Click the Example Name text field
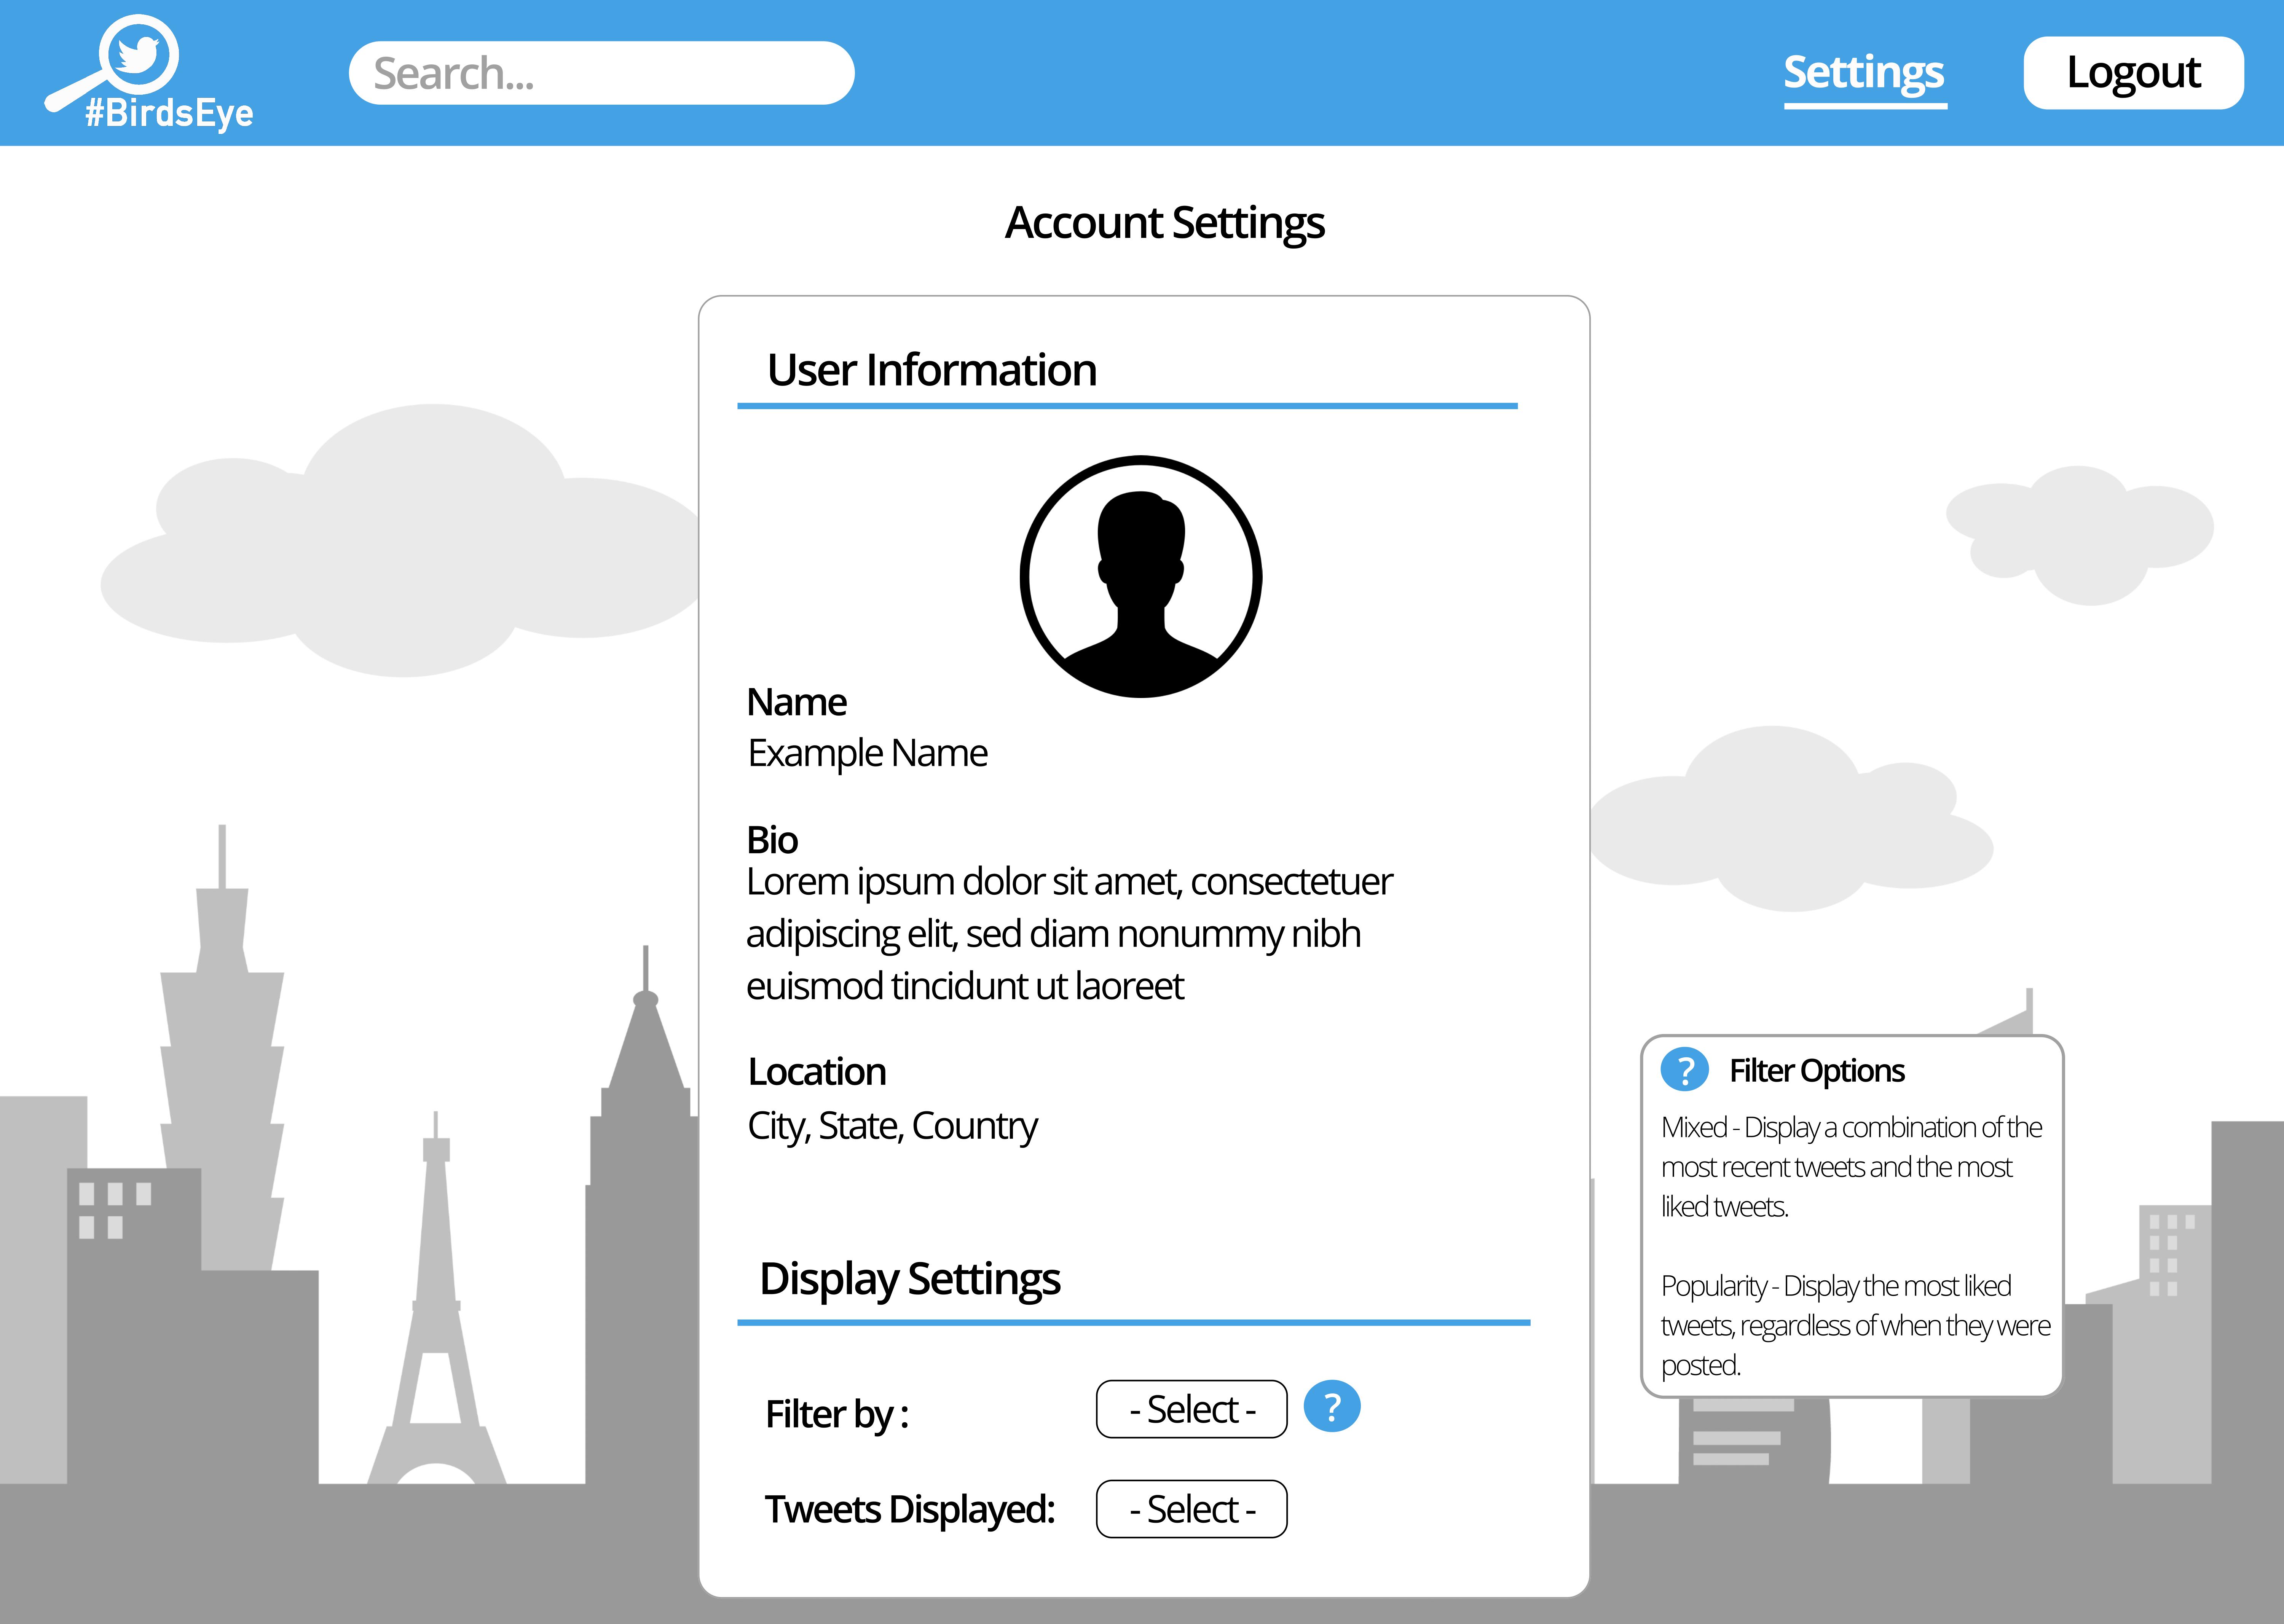Image resolution: width=2284 pixels, height=1624 pixels. 867,753
